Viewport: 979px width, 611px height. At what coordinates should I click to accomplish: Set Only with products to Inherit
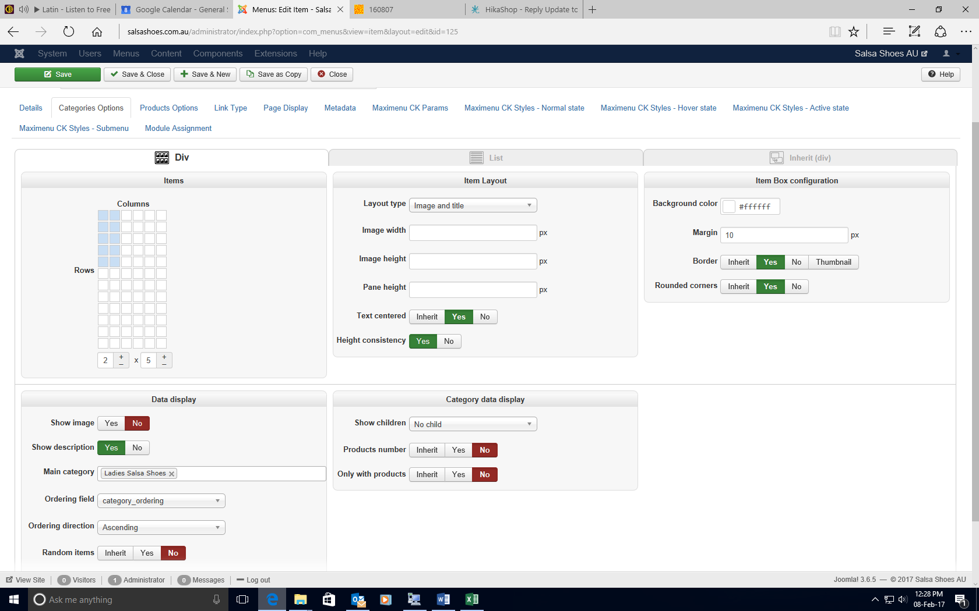coord(427,474)
